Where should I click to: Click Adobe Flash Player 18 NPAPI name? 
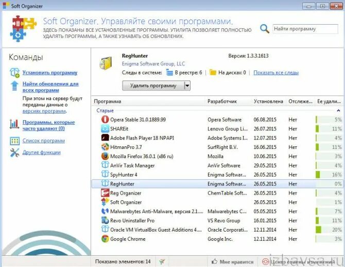tap(142, 138)
